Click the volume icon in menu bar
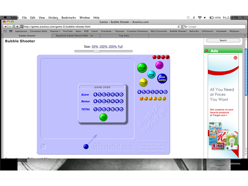This screenshot has height=186, width=248. coord(205,18)
